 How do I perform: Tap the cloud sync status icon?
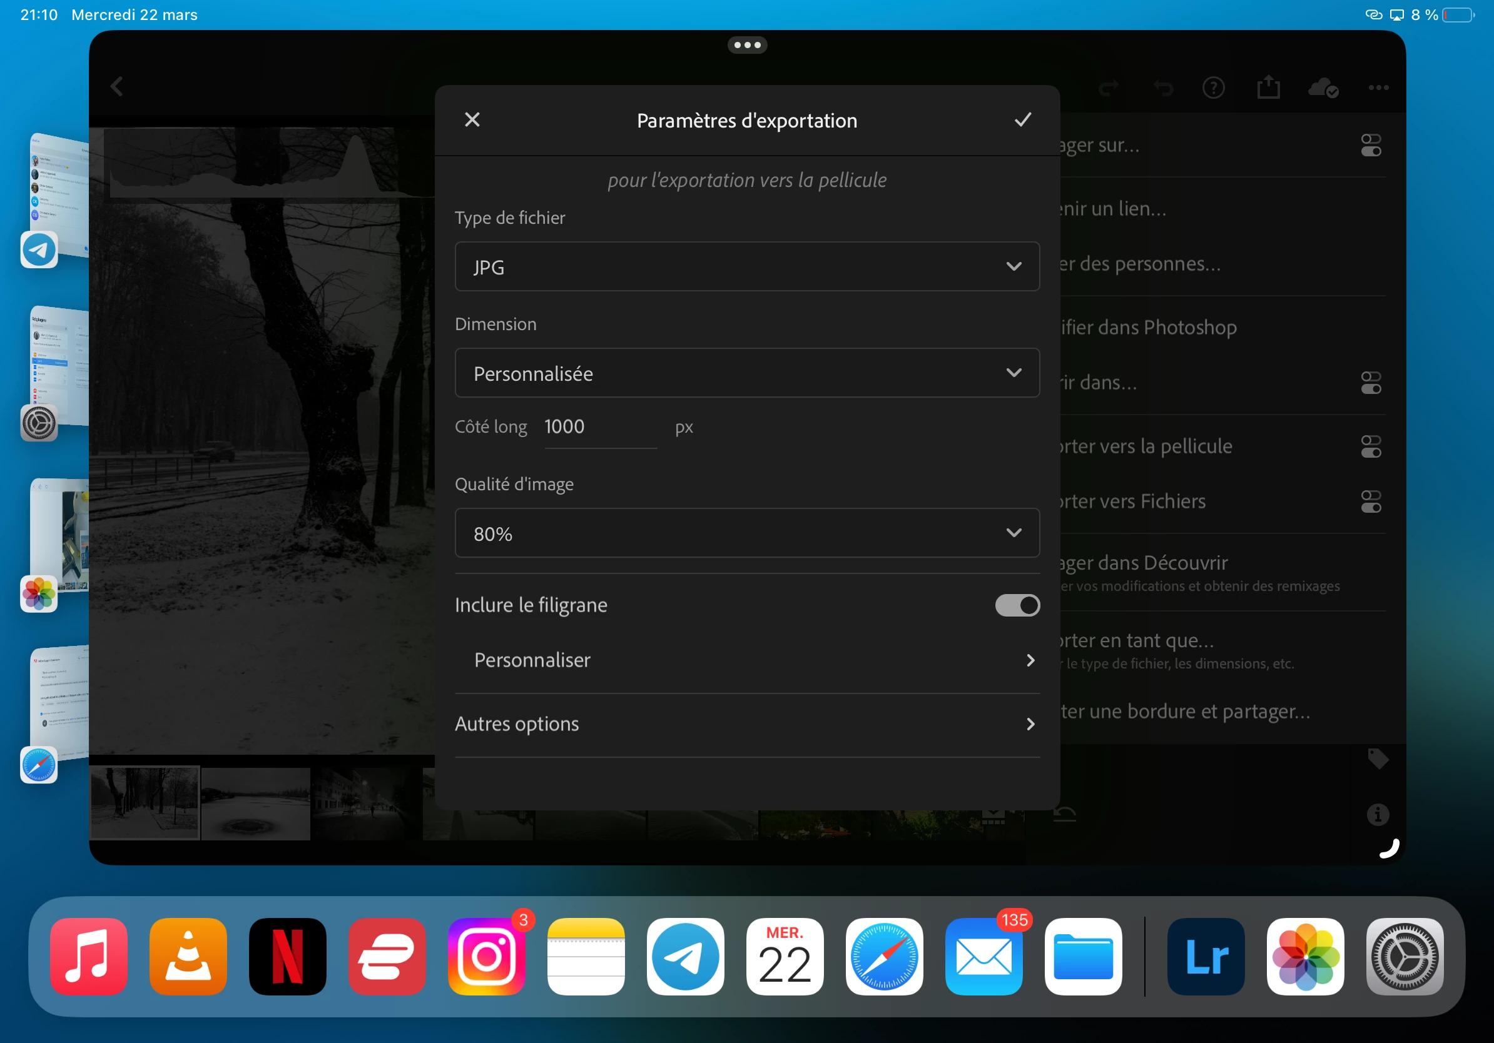pos(1323,87)
